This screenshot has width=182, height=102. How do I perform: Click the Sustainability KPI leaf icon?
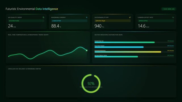pos(130,17)
